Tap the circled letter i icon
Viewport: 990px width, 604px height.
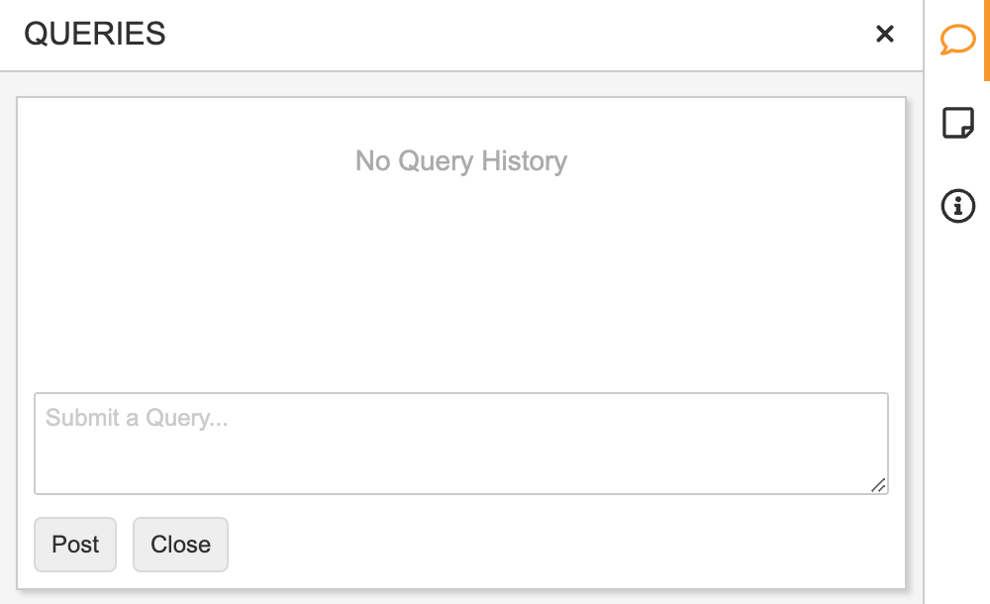tap(957, 206)
